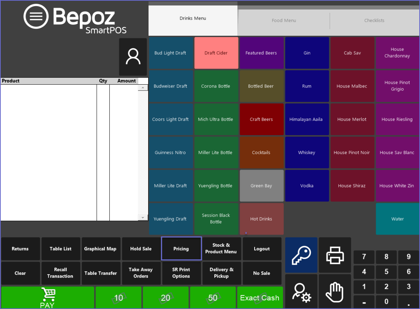Open the customer account profile icon
This screenshot has height=309, width=420.
tap(133, 57)
